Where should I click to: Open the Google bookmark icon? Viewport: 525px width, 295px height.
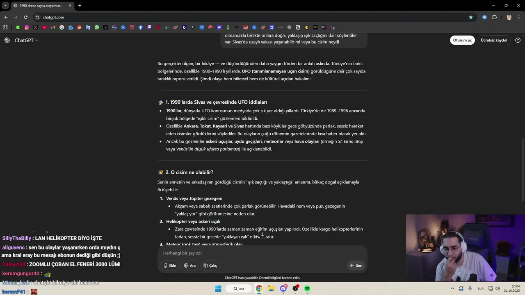point(62,27)
